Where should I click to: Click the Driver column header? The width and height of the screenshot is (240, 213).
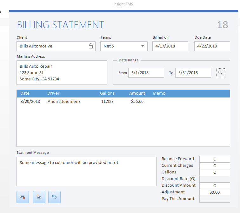53,93
